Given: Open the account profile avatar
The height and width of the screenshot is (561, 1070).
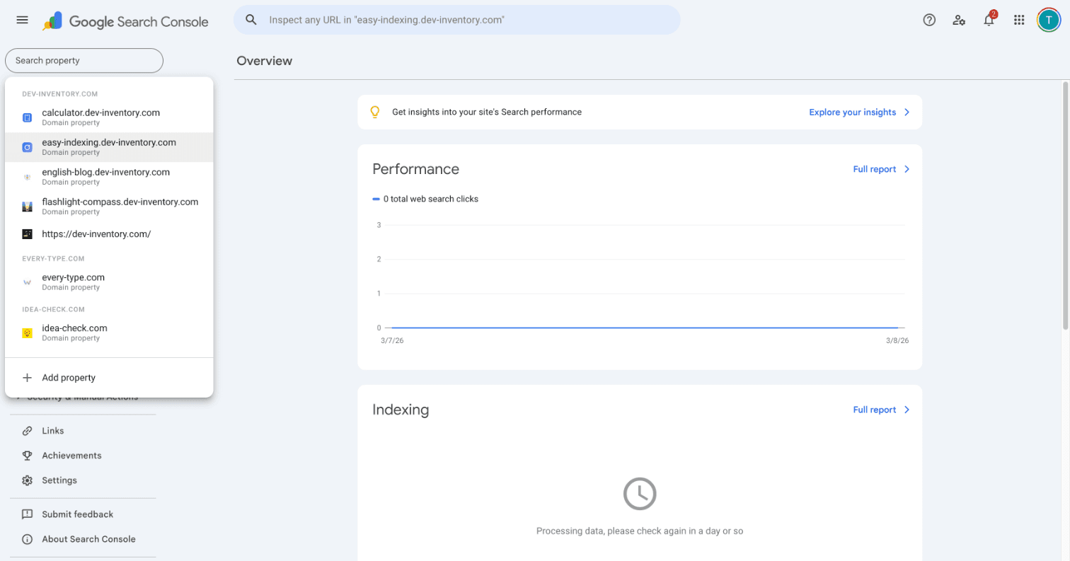Looking at the screenshot, I should coord(1048,20).
